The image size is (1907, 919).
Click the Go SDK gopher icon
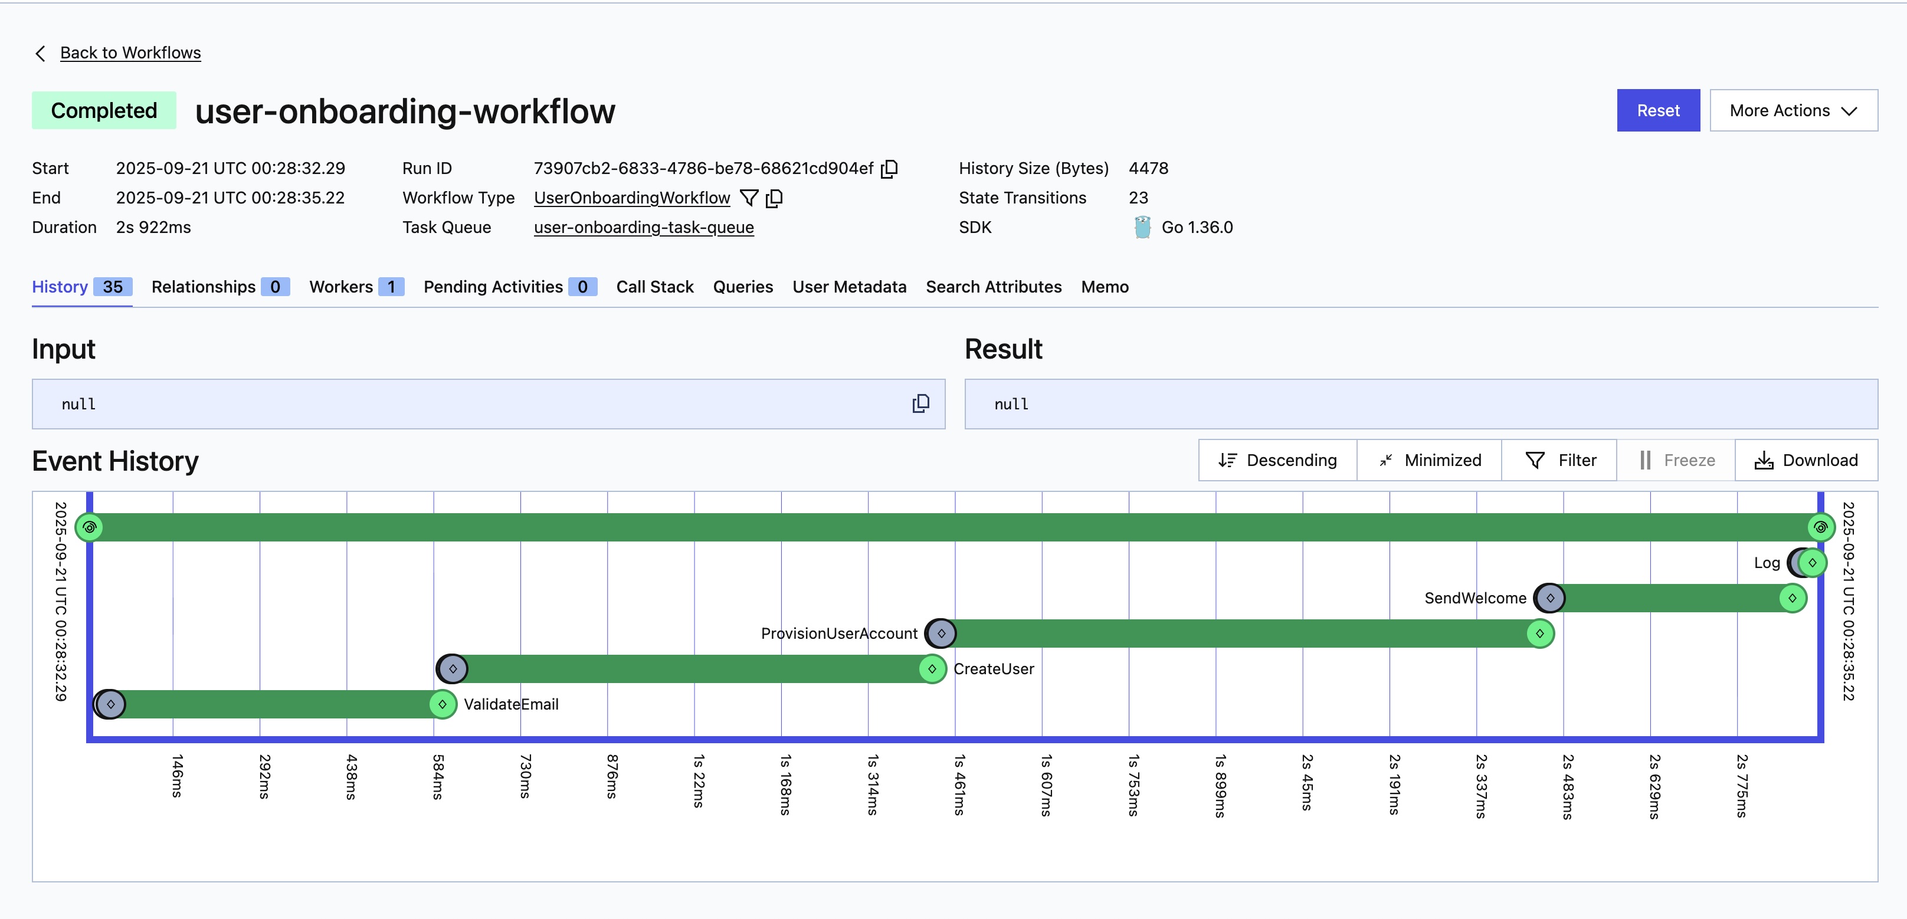coord(1142,227)
